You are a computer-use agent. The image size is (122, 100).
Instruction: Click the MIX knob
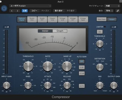click(x=100, y=86)
